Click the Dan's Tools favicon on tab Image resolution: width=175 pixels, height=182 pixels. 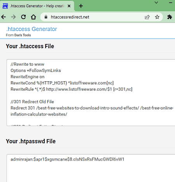[x=5, y=6]
